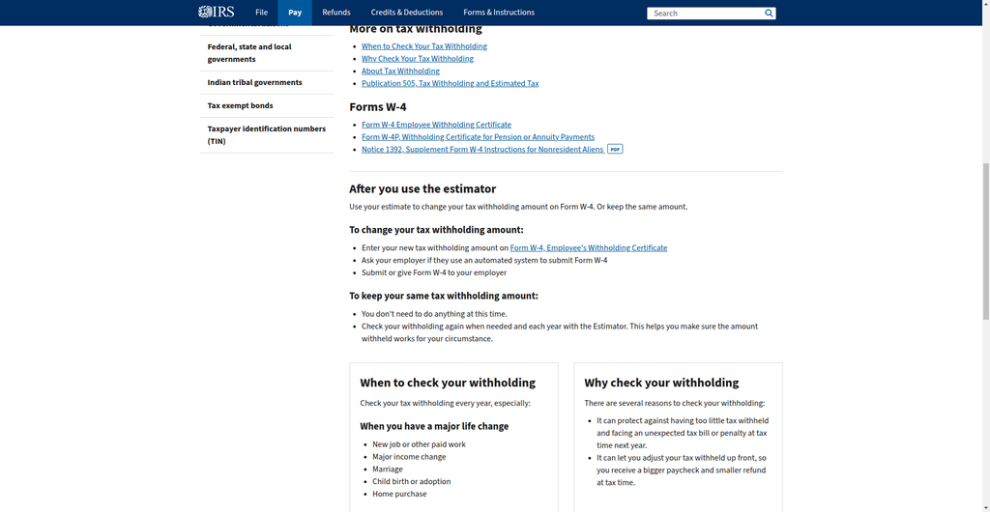The image size is (990, 512).
Task: Click the Marriage bullet item
Action: (x=388, y=469)
